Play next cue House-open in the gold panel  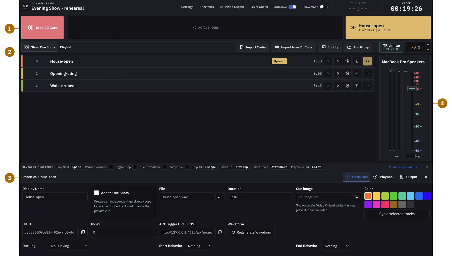click(x=388, y=28)
